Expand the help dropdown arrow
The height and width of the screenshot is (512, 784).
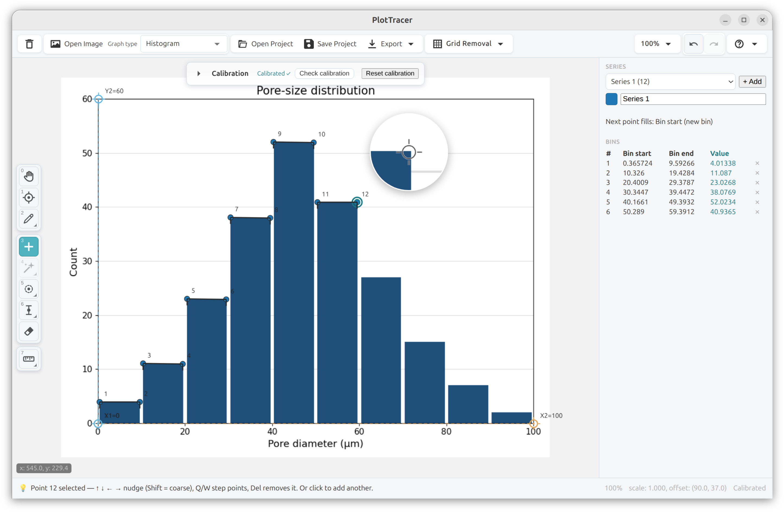754,44
